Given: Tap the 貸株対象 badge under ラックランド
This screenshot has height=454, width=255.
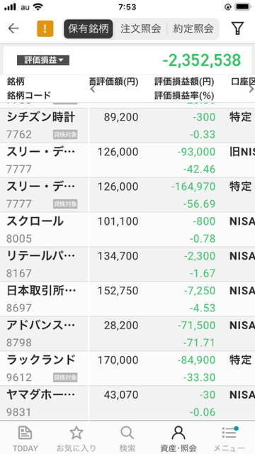Looking at the screenshot, I should click(65, 377).
